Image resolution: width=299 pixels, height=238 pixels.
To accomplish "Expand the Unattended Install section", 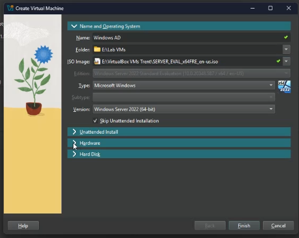I will click(179, 132).
